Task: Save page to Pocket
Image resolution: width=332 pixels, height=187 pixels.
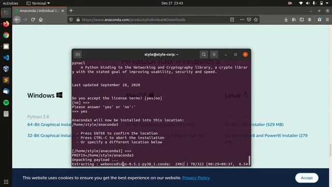Action: pos(249,20)
